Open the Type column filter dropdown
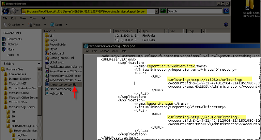The width and height of the screenshot is (261, 140). point(167,31)
